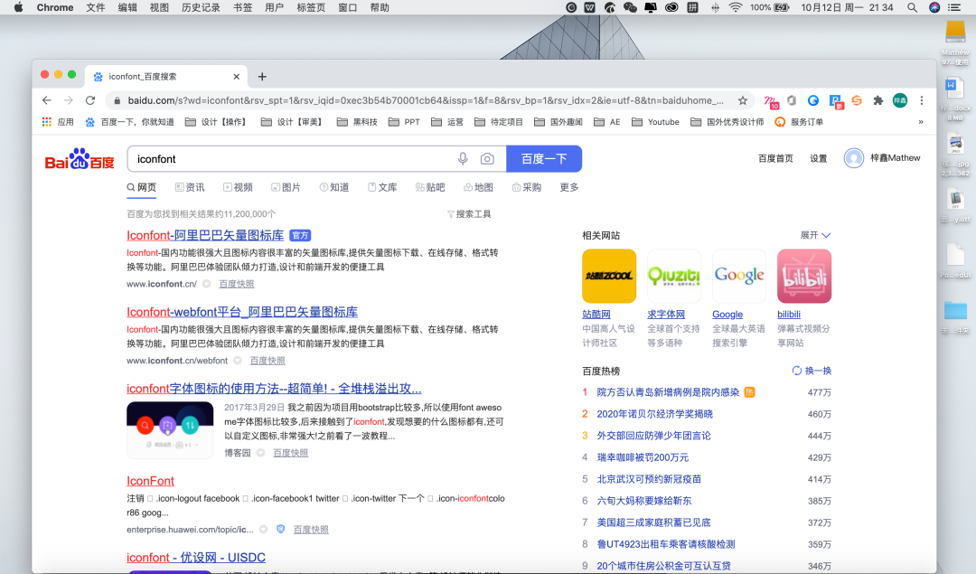
Task: Open a new browser tab
Action: tap(262, 77)
